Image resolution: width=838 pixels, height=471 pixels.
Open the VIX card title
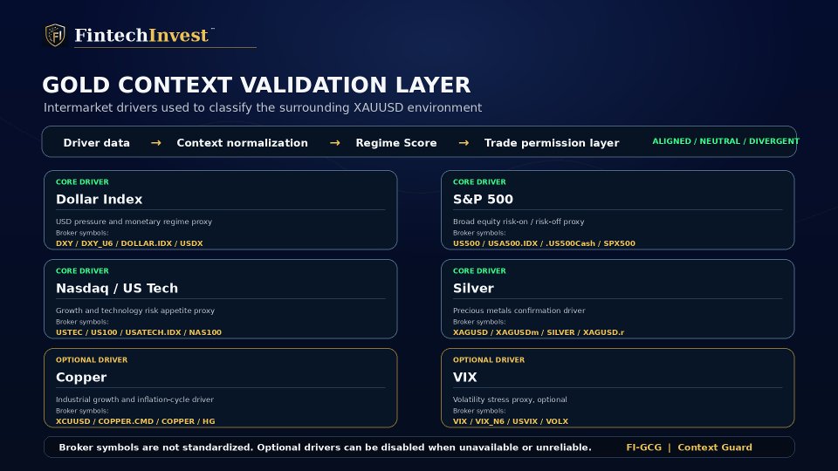(464, 377)
